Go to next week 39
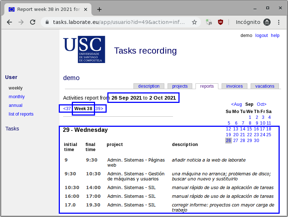 pyautogui.click(x=99, y=109)
